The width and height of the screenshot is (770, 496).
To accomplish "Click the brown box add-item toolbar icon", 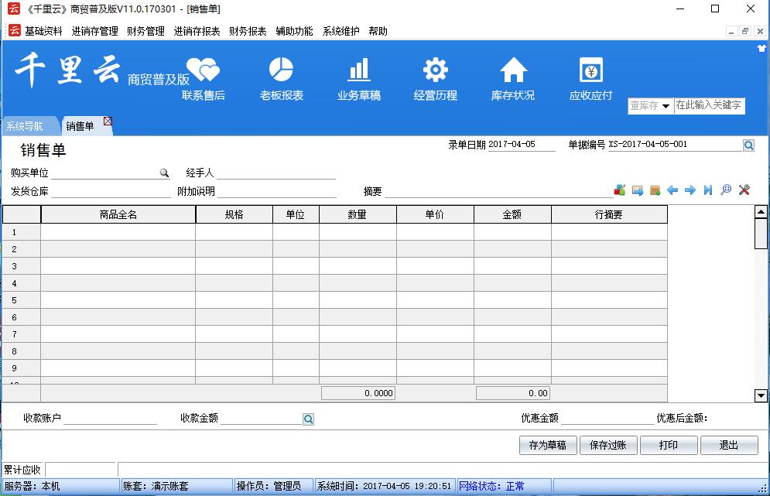I will click(655, 190).
